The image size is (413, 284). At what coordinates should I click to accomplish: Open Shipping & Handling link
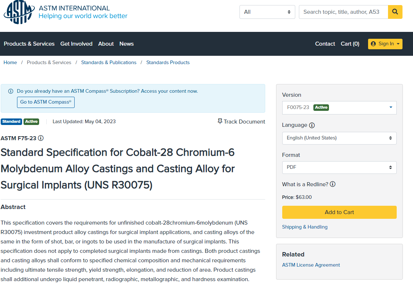click(305, 227)
